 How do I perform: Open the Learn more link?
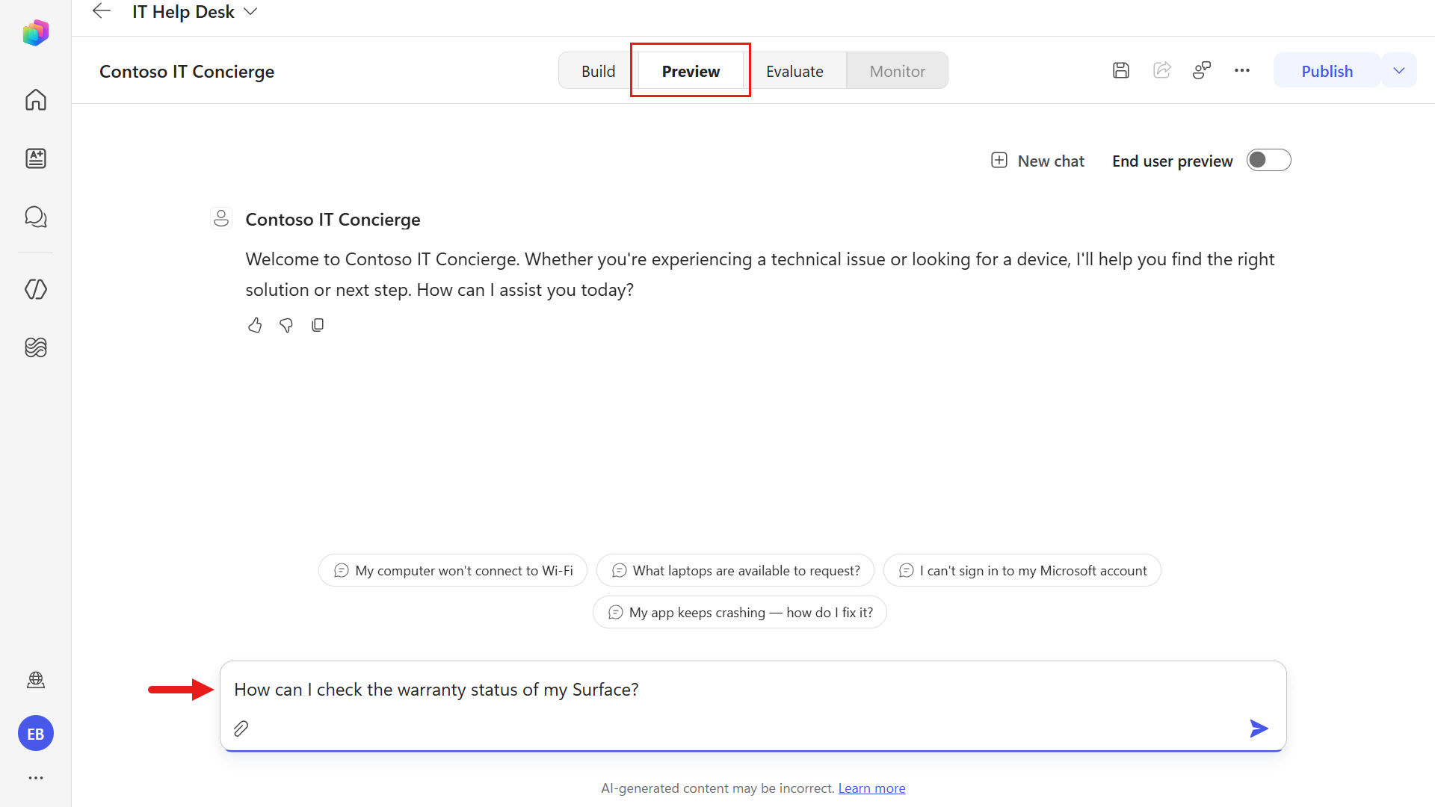(871, 788)
